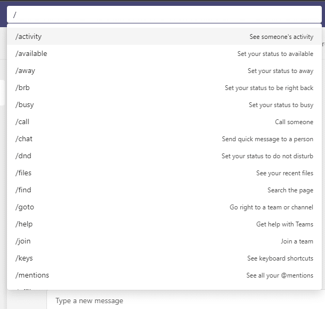Pick the /away command

pyautogui.click(x=164, y=70)
